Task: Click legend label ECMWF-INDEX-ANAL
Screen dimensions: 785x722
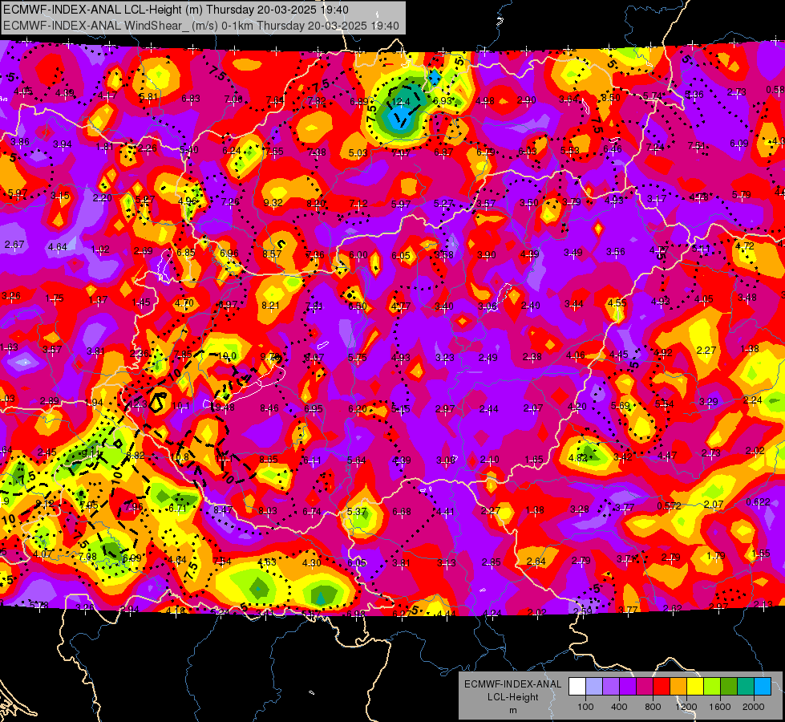Action: (512, 684)
